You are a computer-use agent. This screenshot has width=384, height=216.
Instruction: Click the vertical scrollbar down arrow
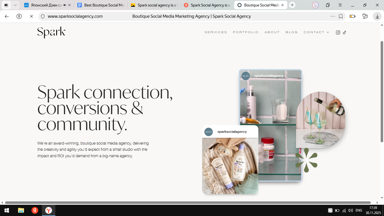382,198
